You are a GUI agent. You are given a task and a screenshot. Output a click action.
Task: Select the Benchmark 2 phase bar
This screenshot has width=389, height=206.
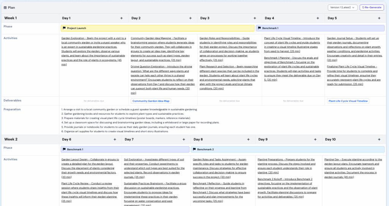[x=288, y=149]
